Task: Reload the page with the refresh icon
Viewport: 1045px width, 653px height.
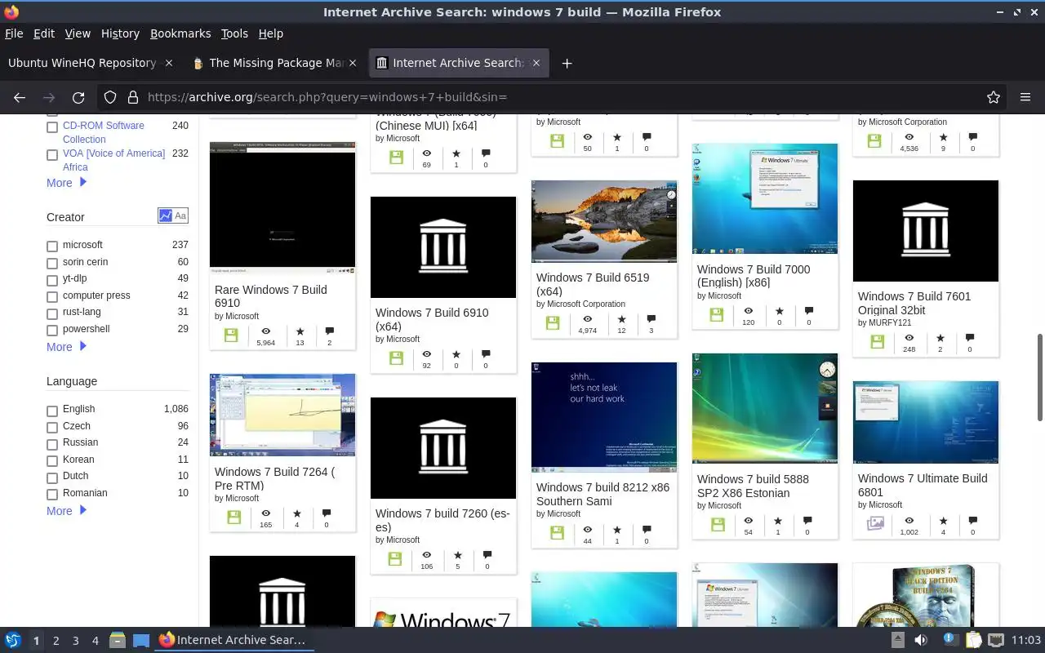Action: (x=78, y=97)
